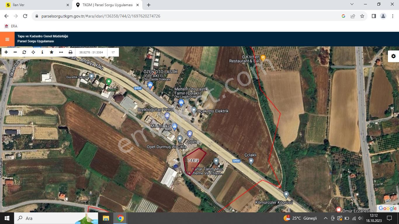
Task: Expand the tab search chevron
Action: (x=352, y=4)
